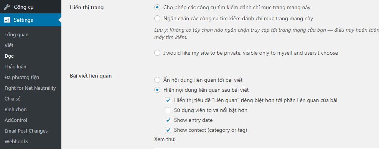
Task: Toggle the Show entry date checkbox
Action: 168,120
